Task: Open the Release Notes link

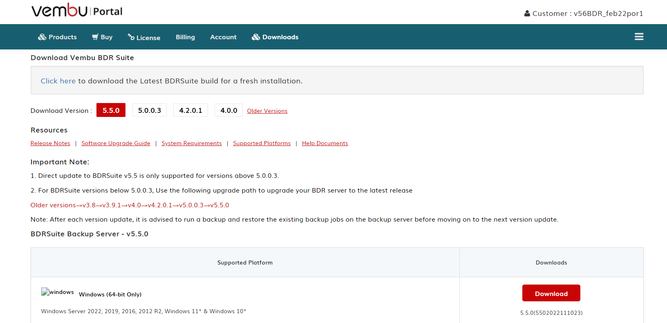Action: [x=50, y=143]
